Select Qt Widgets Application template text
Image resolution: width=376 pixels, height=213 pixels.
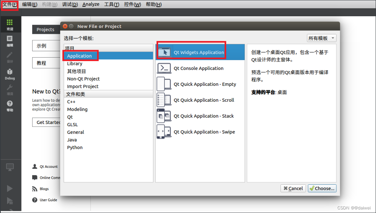pyautogui.click(x=199, y=52)
